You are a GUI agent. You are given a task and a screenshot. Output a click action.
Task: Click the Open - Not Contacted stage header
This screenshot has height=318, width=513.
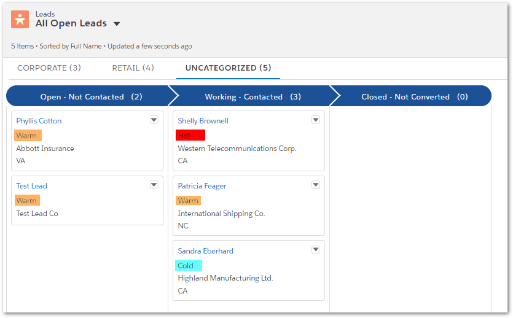(91, 96)
